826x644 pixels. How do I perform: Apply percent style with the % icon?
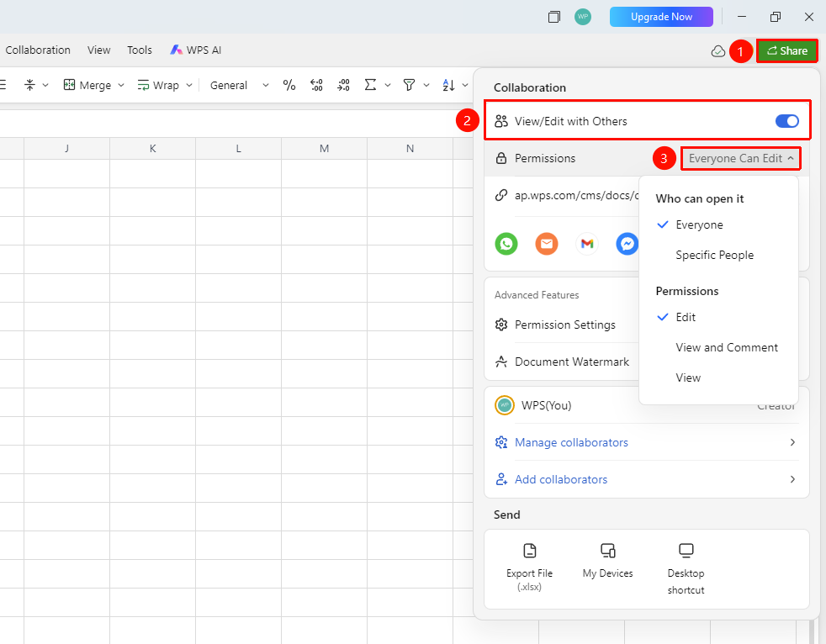(x=289, y=85)
